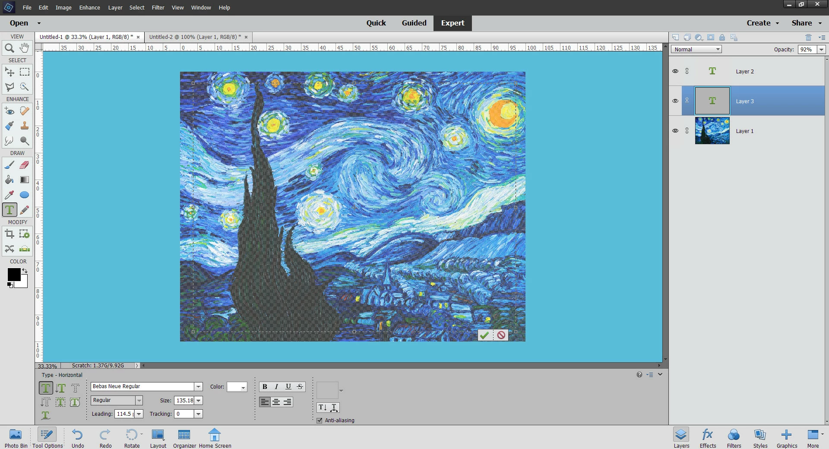Image resolution: width=829 pixels, height=449 pixels.
Task: Center-align the text
Action: 276,402
